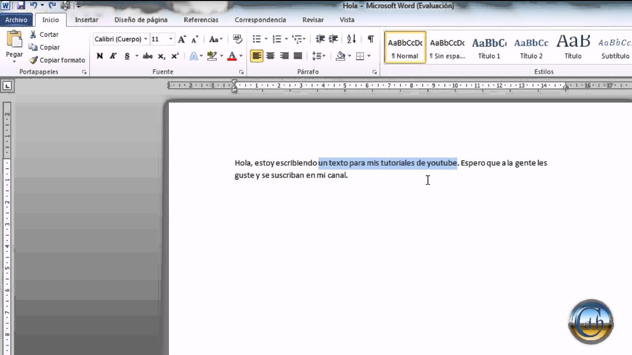This screenshot has height=355, width=632.
Task: Toggle bold formatting (N button)
Action: click(100, 56)
